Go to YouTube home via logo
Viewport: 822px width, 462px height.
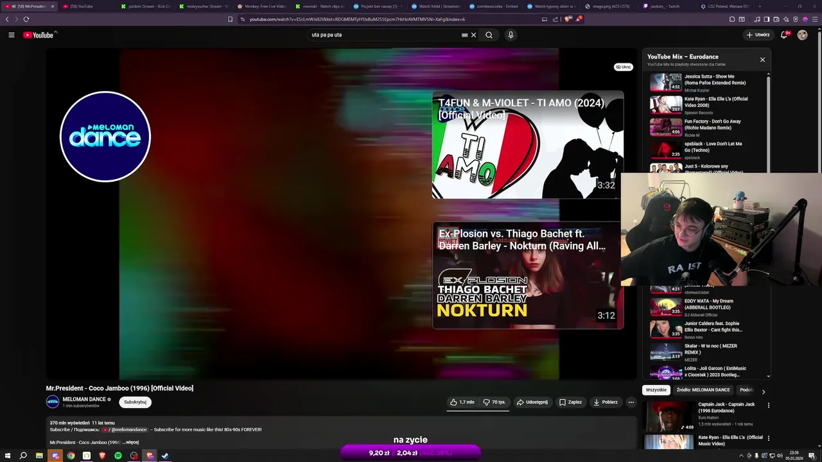(x=40, y=35)
